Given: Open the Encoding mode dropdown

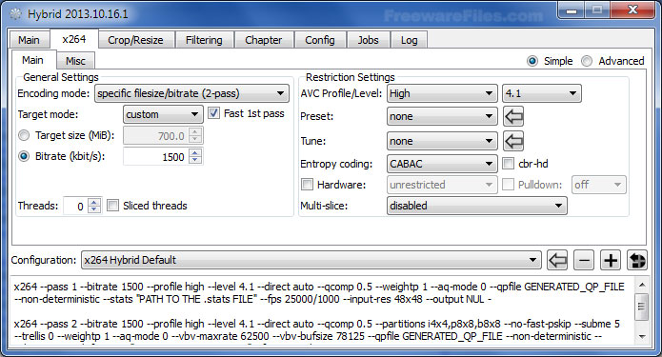Looking at the screenshot, I should pos(191,93).
